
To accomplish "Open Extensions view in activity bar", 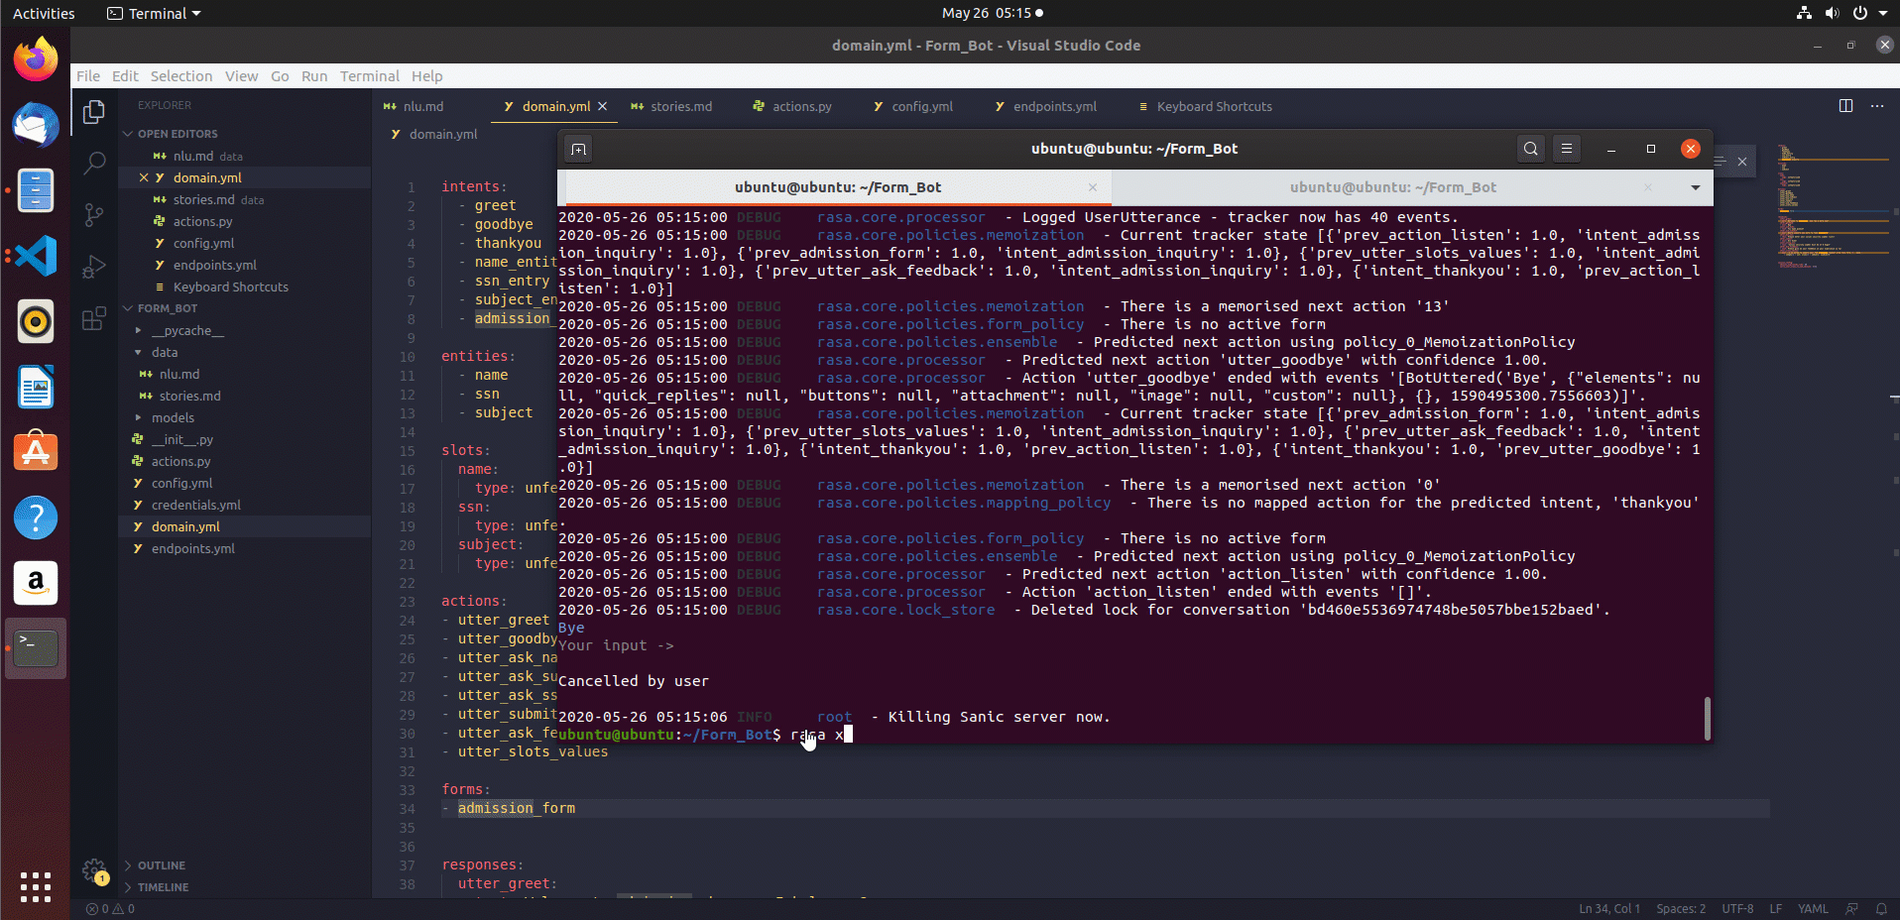I will click(x=94, y=318).
